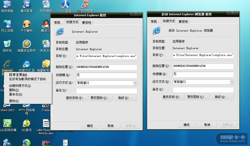250x146 pixels.
Task: Click 取消 in Internet Explorer 属性
Action: 111,126
